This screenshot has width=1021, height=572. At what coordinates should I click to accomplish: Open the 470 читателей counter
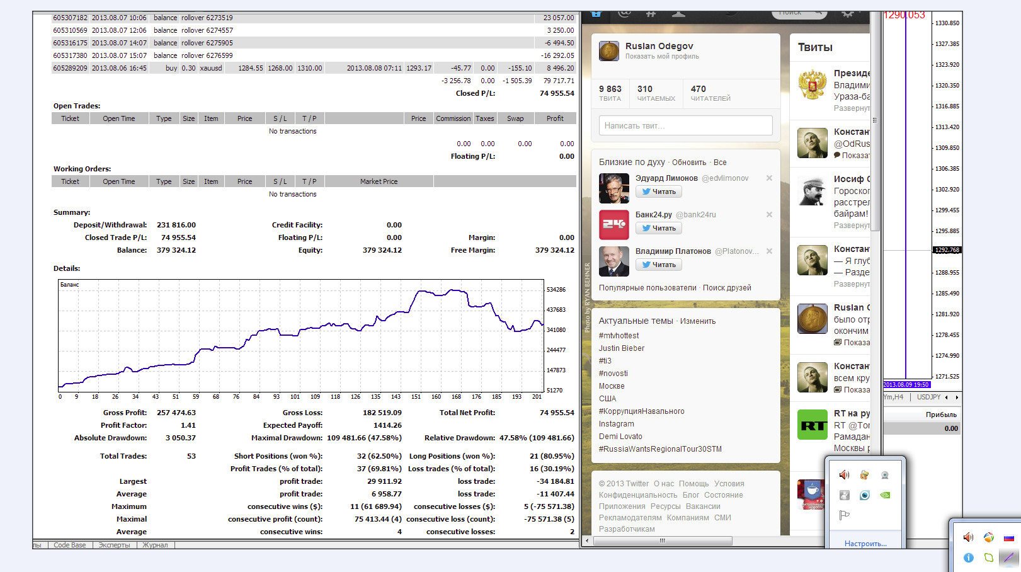tap(710, 93)
